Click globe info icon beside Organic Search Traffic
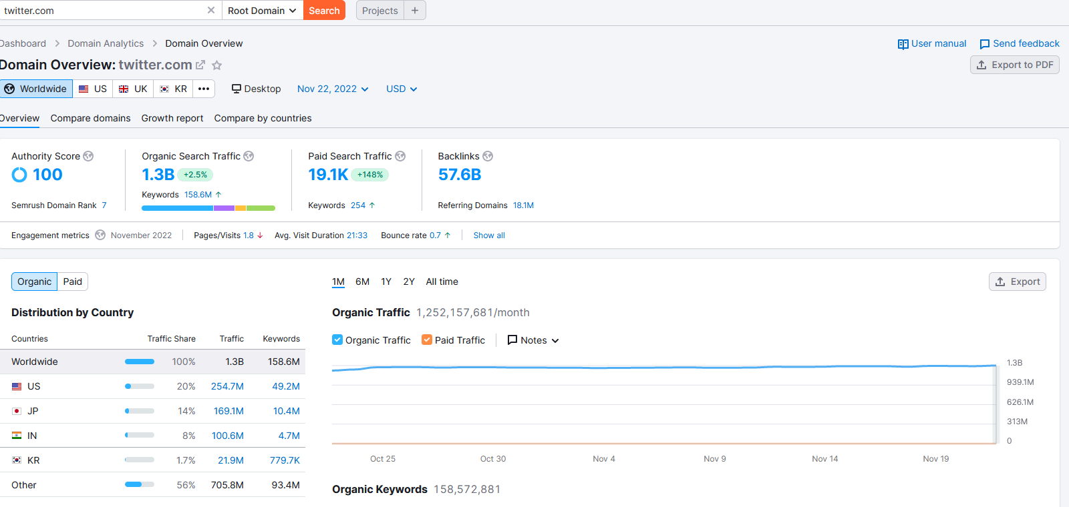Viewport: 1069px width, 507px height. tap(249, 156)
